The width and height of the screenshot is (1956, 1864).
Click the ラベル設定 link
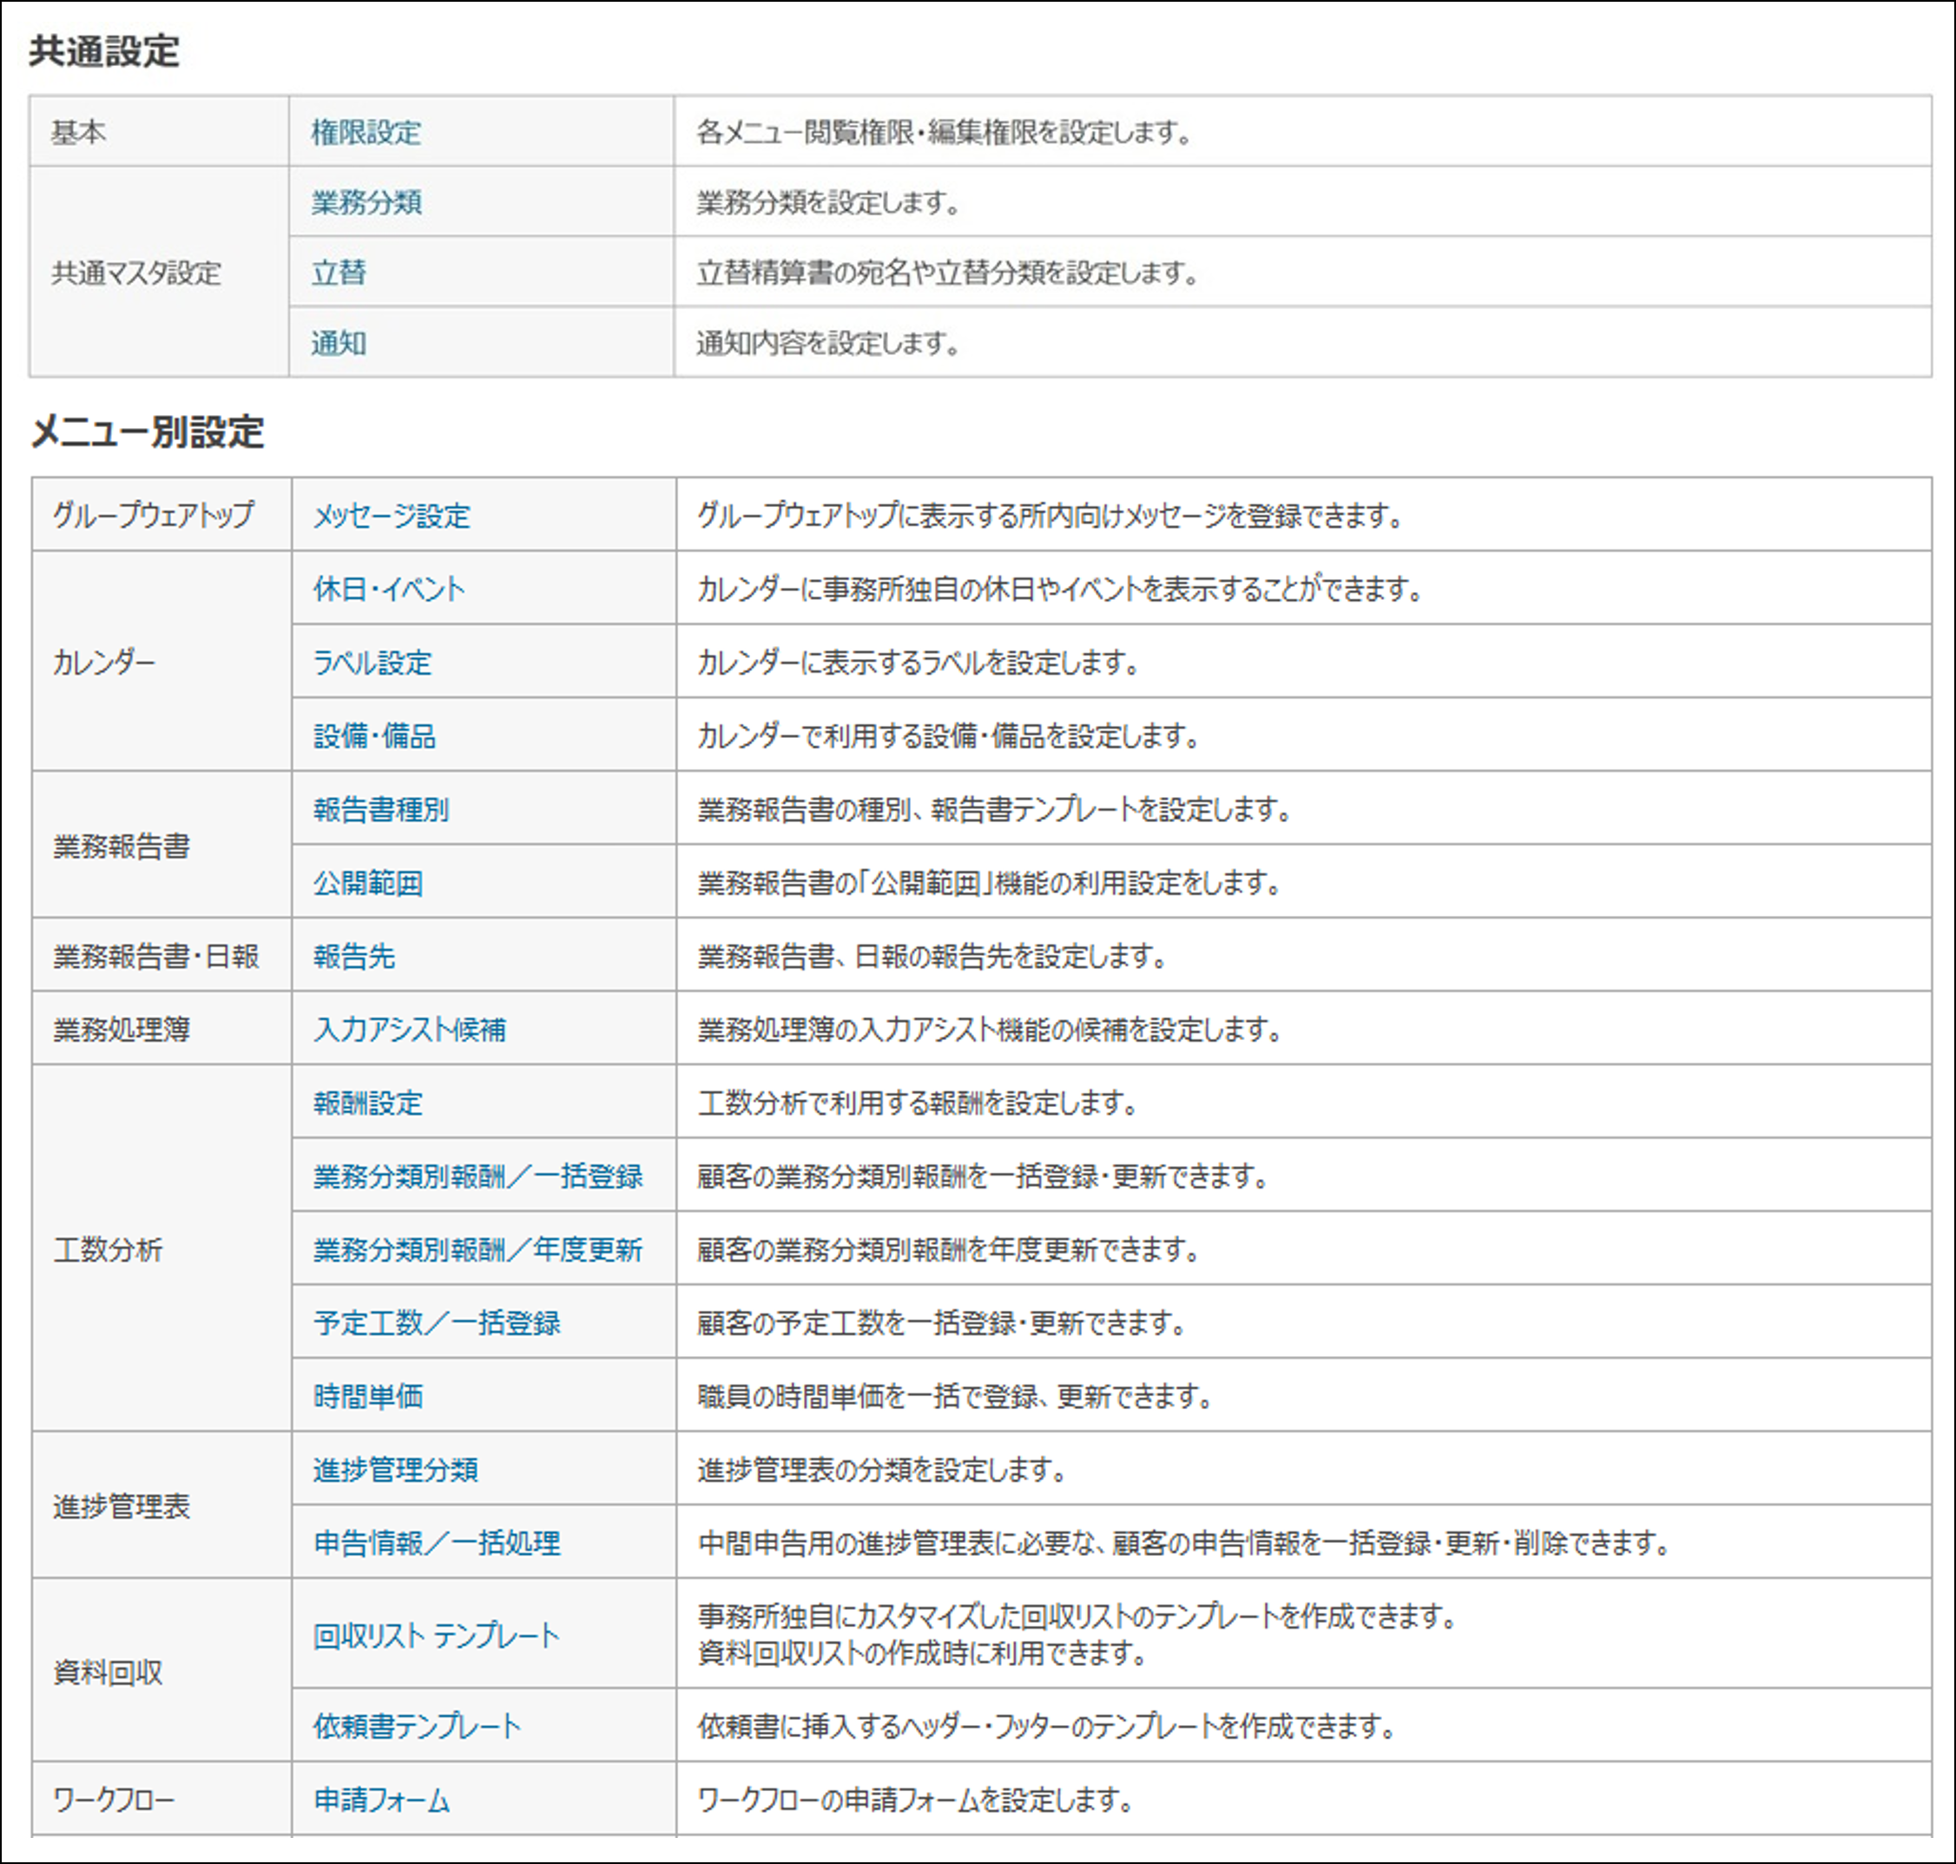(x=372, y=662)
